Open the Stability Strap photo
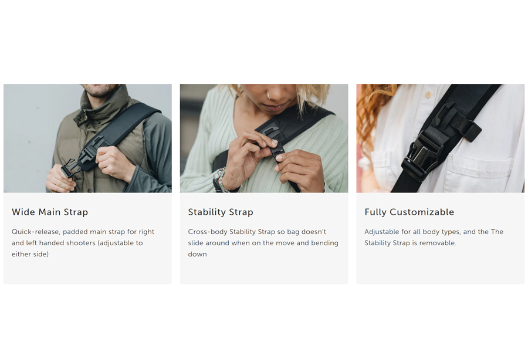 (264, 138)
